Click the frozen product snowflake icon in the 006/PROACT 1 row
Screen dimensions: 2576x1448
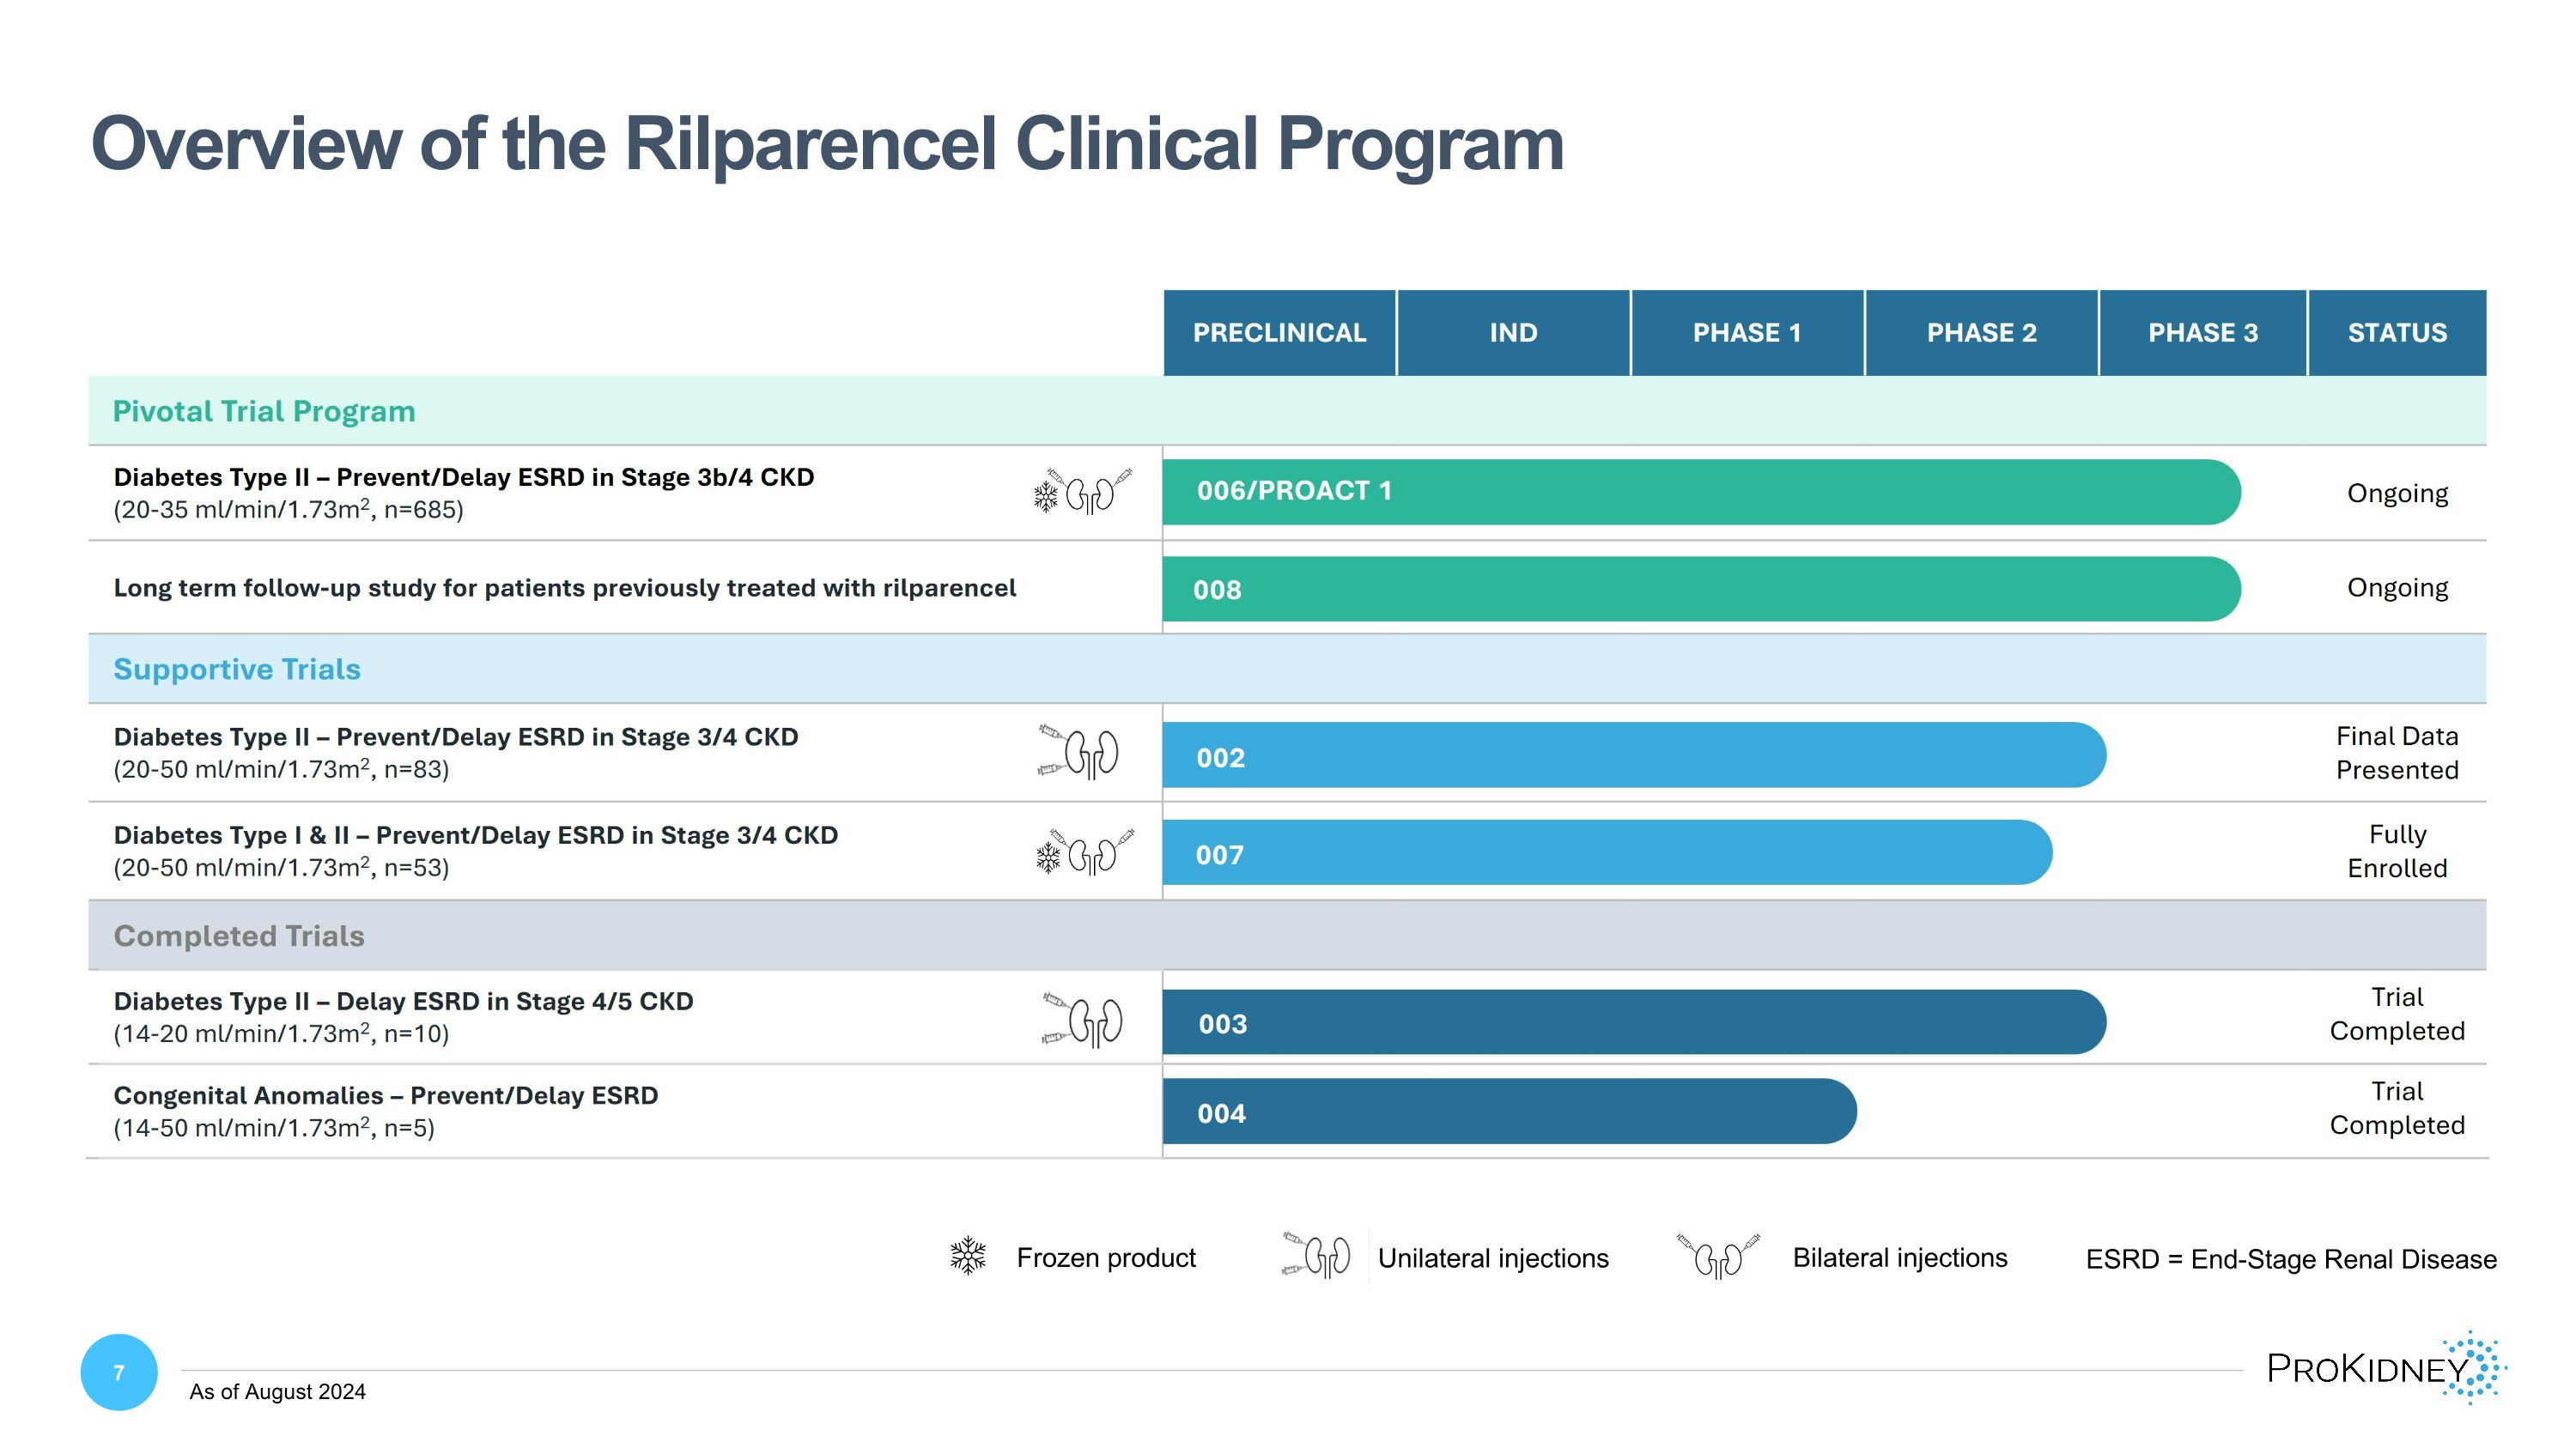pyautogui.click(x=1046, y=497)
